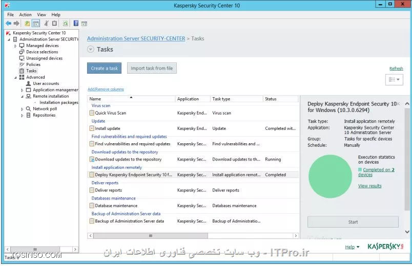Open Help via blue question mark icon

click(76, 24)
